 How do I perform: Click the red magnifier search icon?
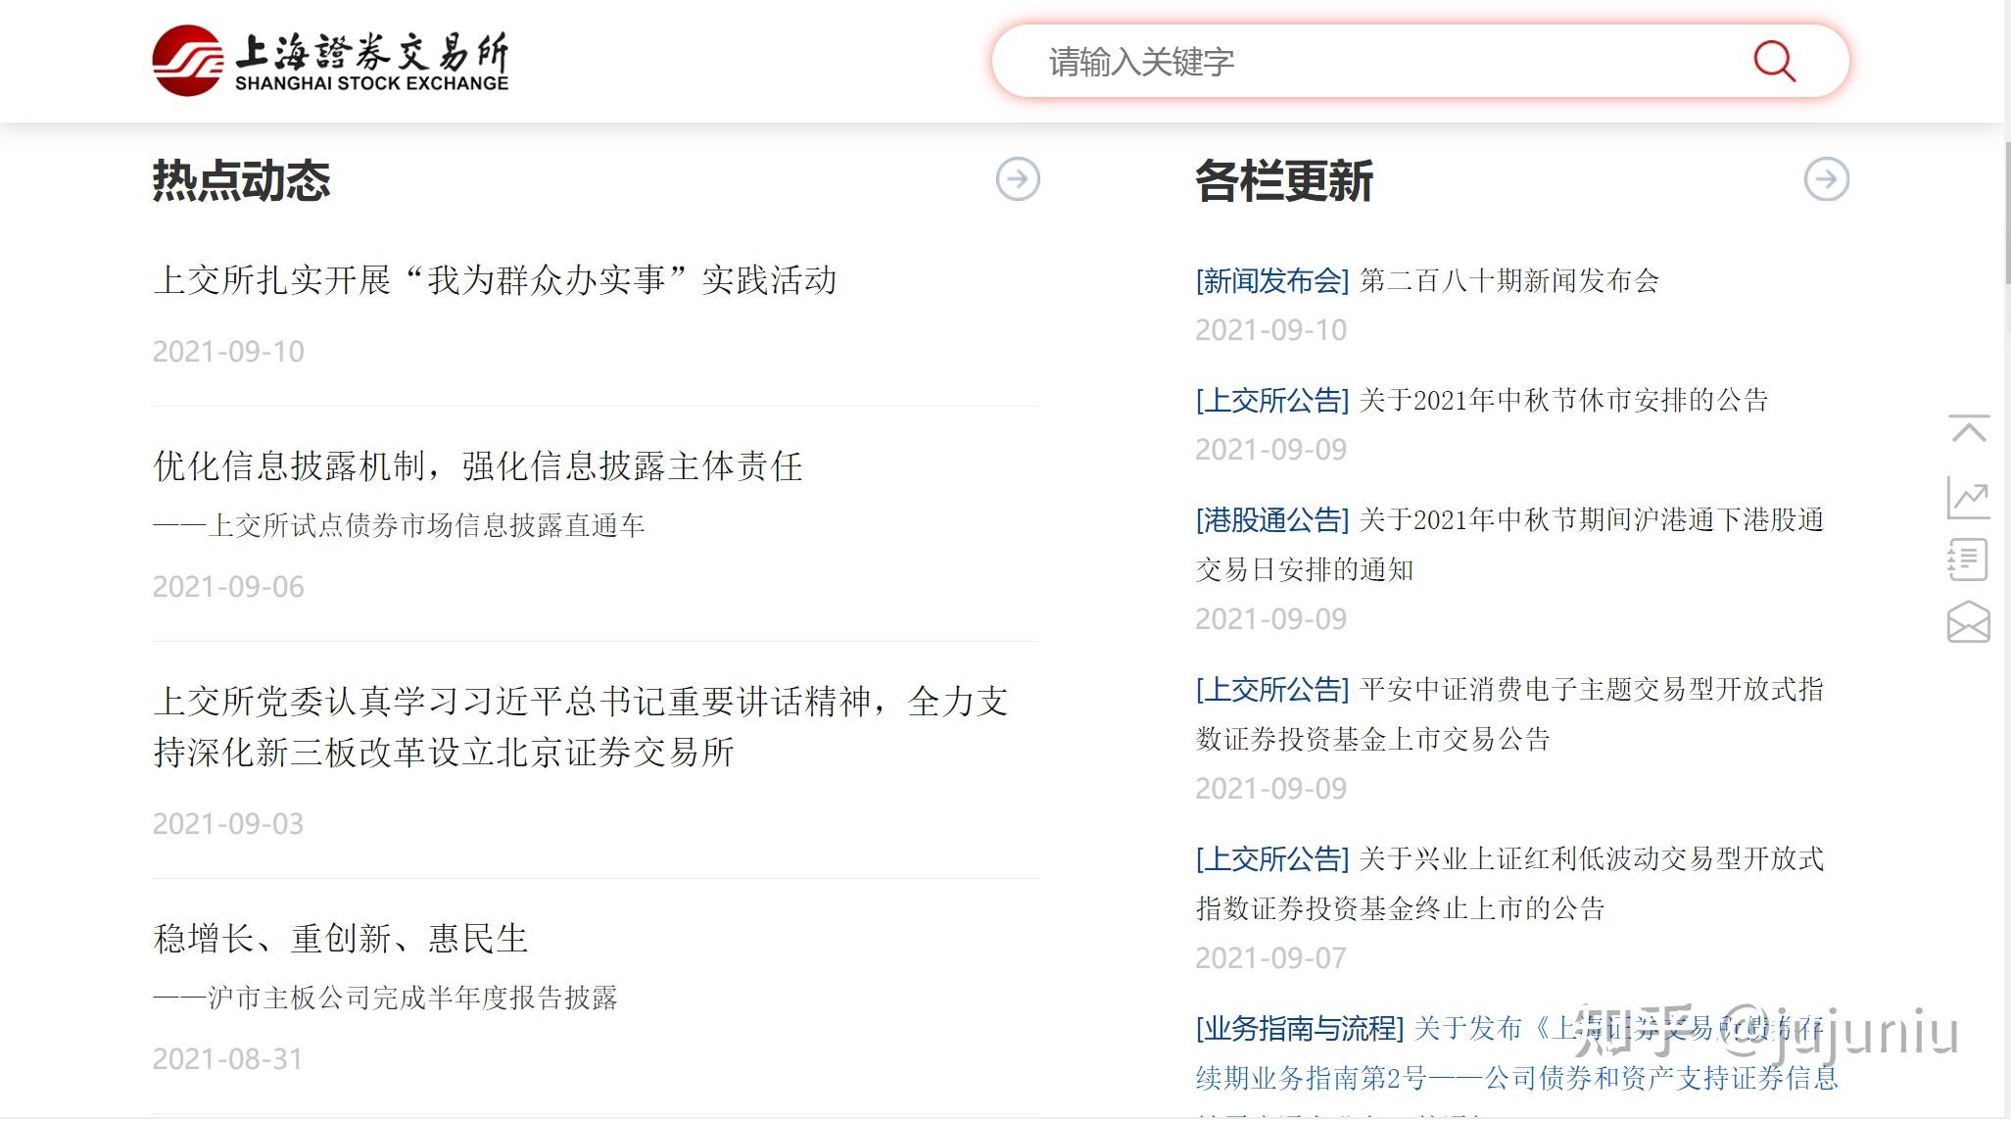tap(1774, 61)
